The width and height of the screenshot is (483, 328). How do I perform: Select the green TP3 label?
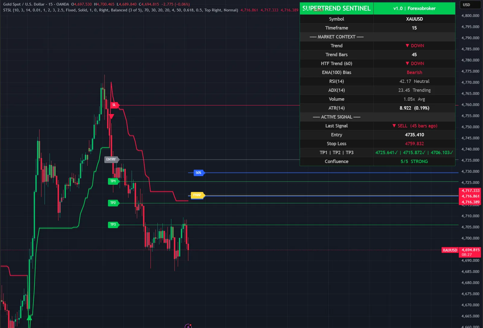114,225
